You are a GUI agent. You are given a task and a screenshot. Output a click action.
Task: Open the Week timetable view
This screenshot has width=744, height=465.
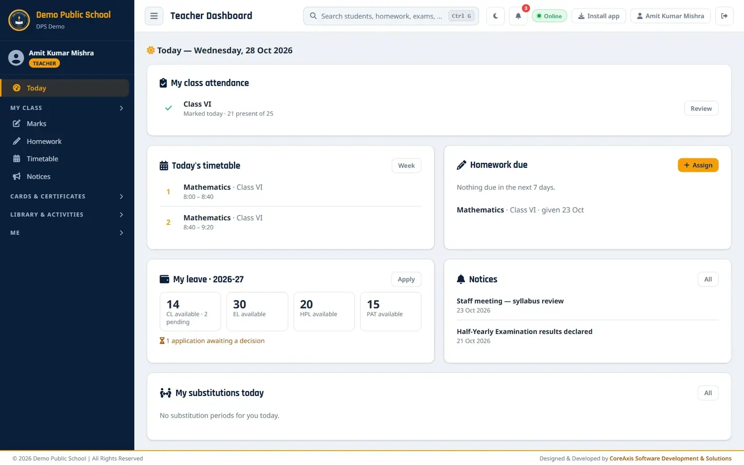pyautogui.click(x=406, y=165)
